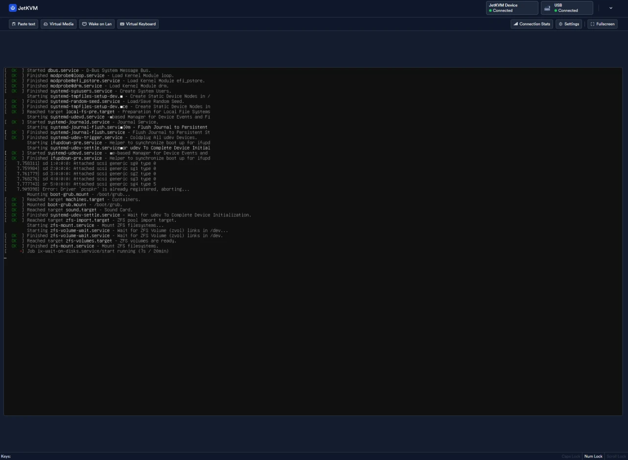
Task: Click the JetKVM logo in the header
Action: pyautogui.click(x=23, y=8)
